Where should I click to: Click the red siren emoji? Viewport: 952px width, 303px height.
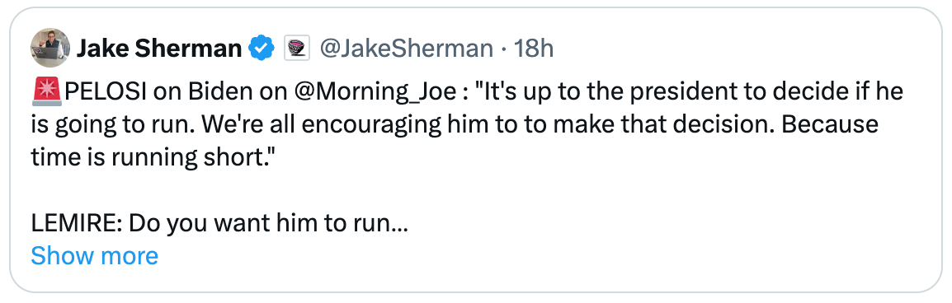[47, 92]
